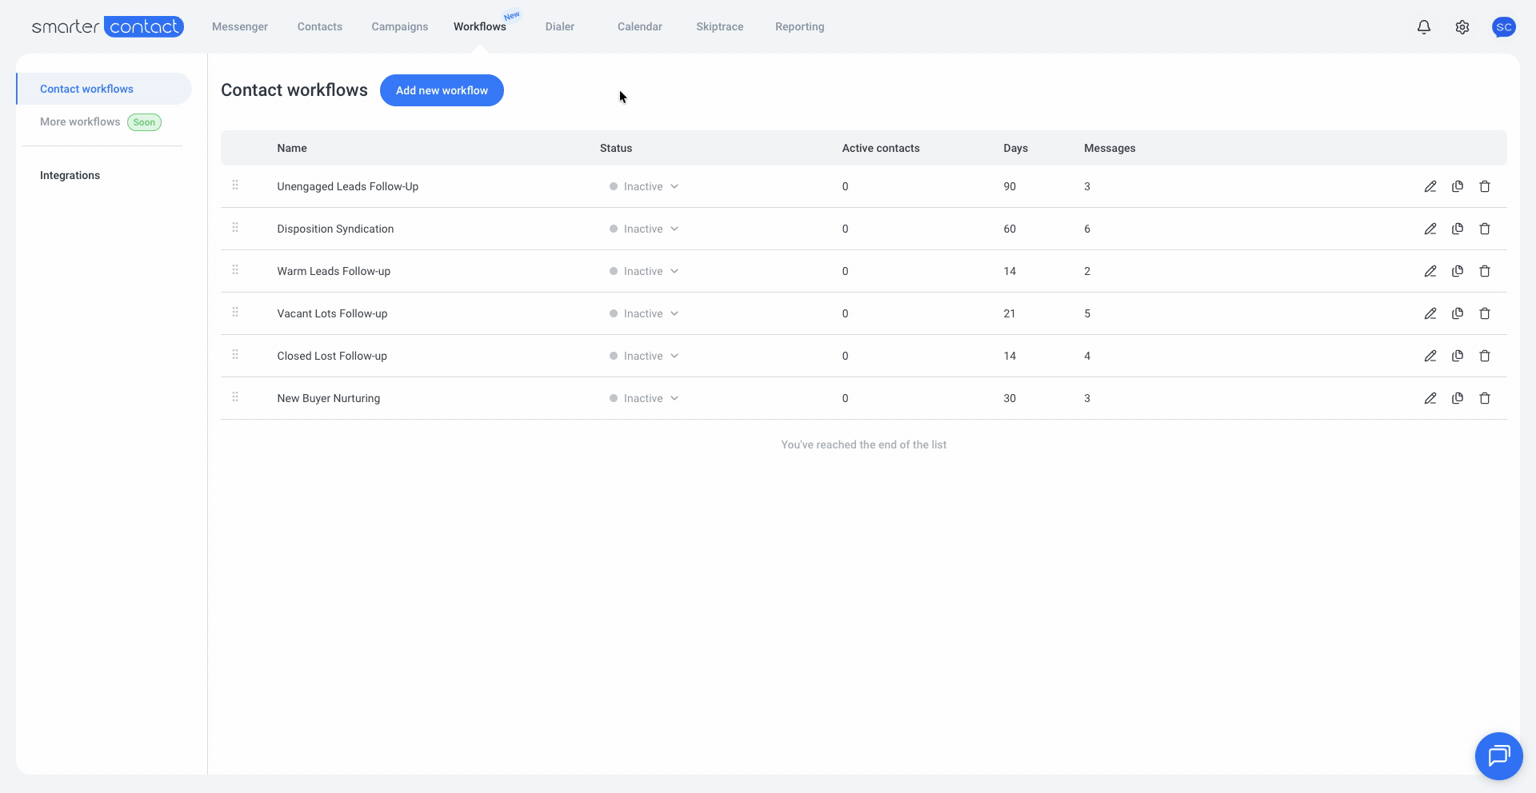
Task: Open settings gear icon
Action: (1462, 27)
